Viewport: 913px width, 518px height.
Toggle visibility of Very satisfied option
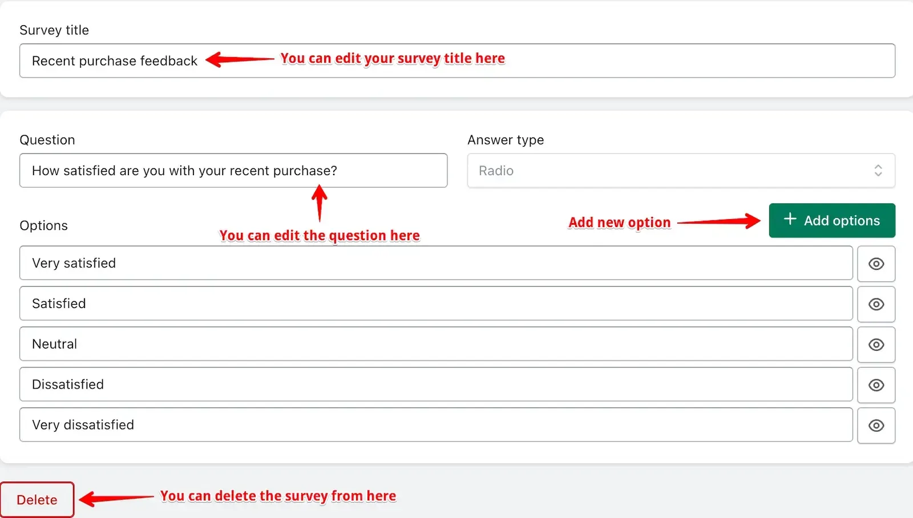coord(876,264)
